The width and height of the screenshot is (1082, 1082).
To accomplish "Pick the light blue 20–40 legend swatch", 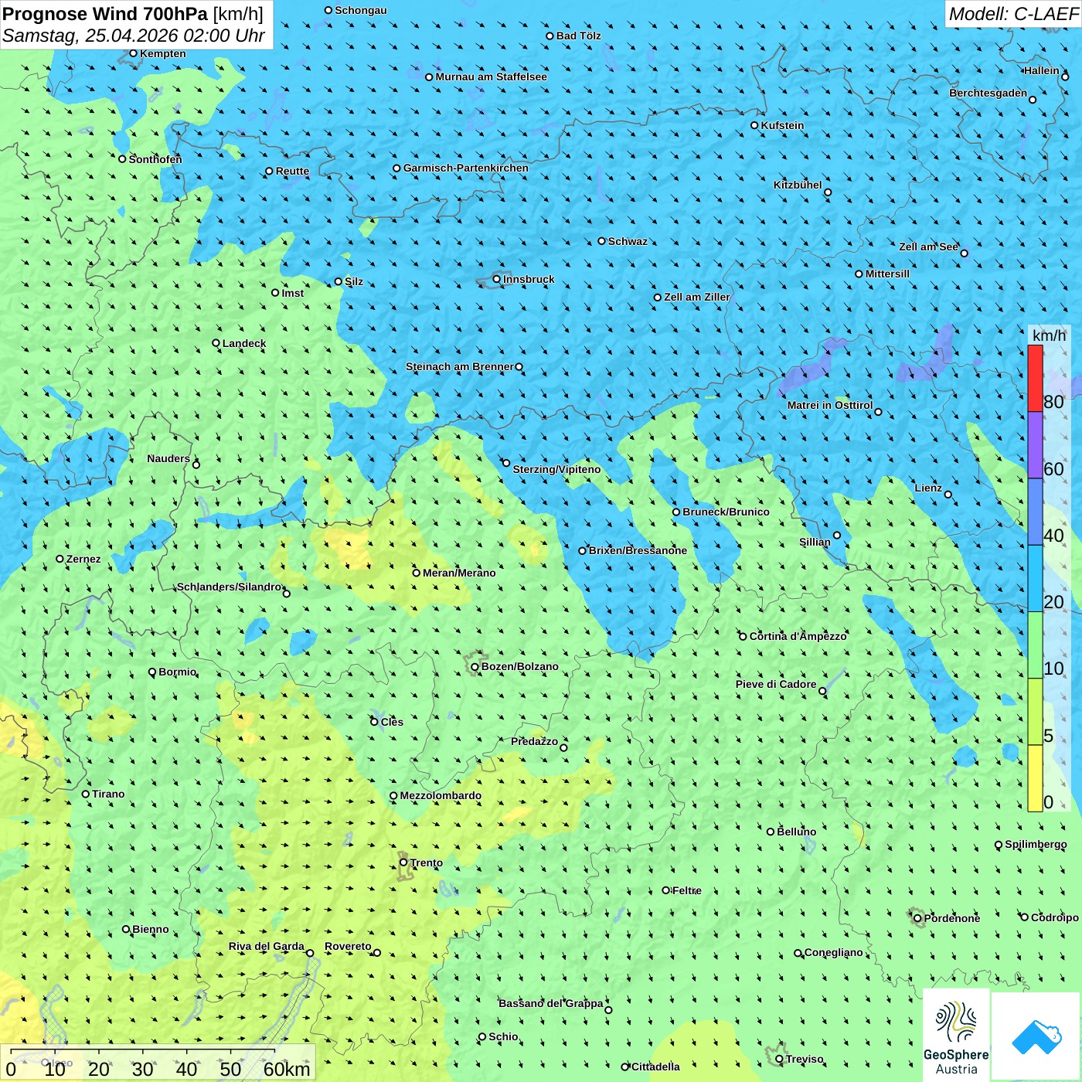I will pyautogui.click(x=1035, y=578).
